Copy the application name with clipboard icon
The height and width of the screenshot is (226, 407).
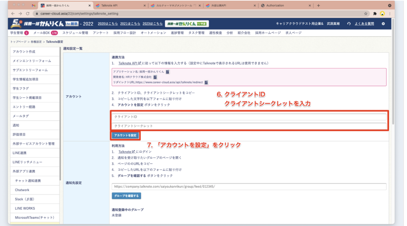coord(168,72)
